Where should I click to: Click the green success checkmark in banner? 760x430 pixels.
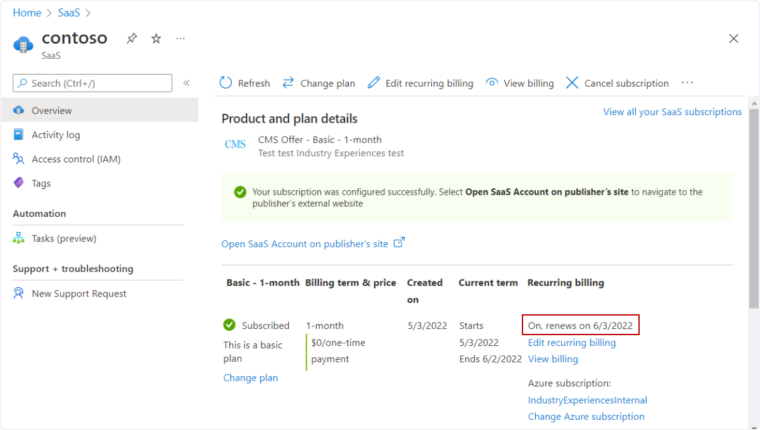(x=240, y=192)
